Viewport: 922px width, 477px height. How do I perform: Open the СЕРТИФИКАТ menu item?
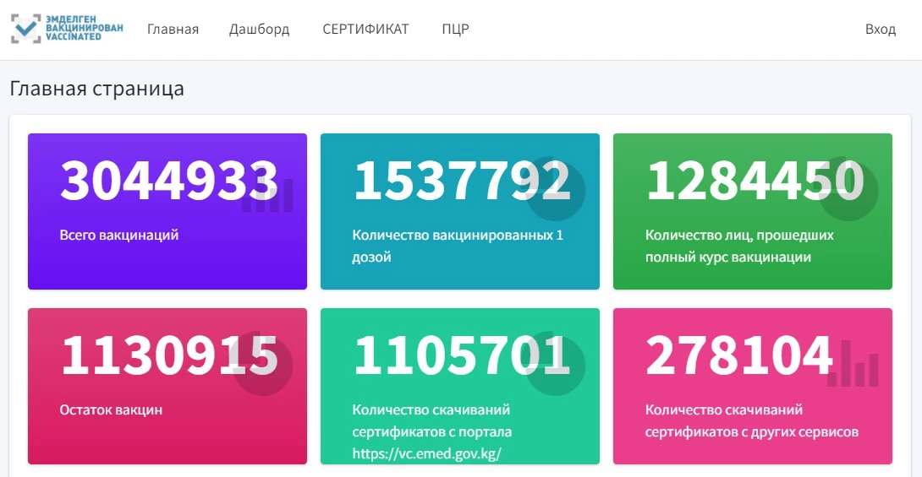click(x=365, y=30)
